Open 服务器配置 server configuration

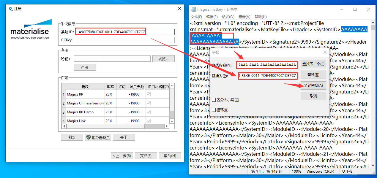98,137
